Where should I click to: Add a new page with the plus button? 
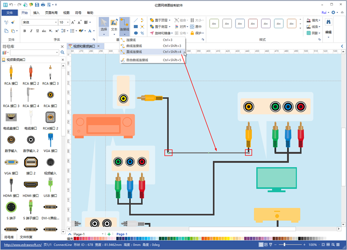click(109, 234)
